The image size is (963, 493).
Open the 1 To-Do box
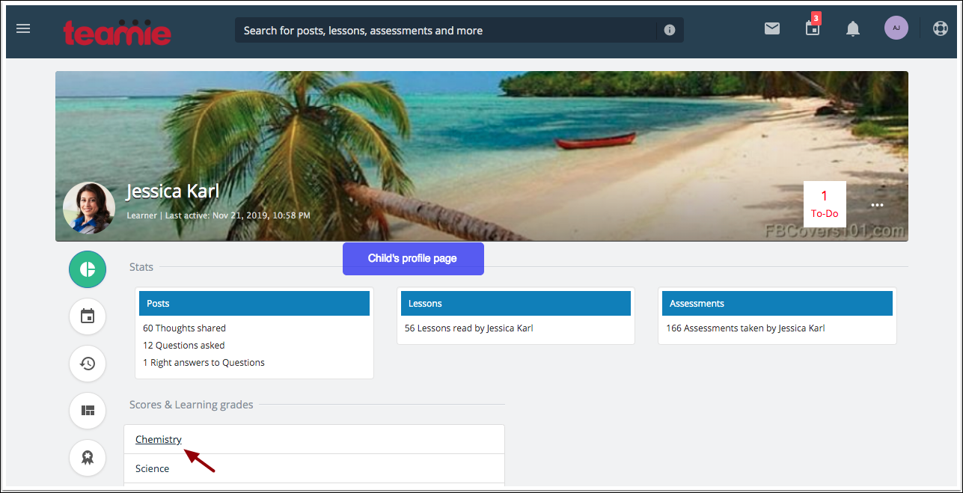pos(825,203)
